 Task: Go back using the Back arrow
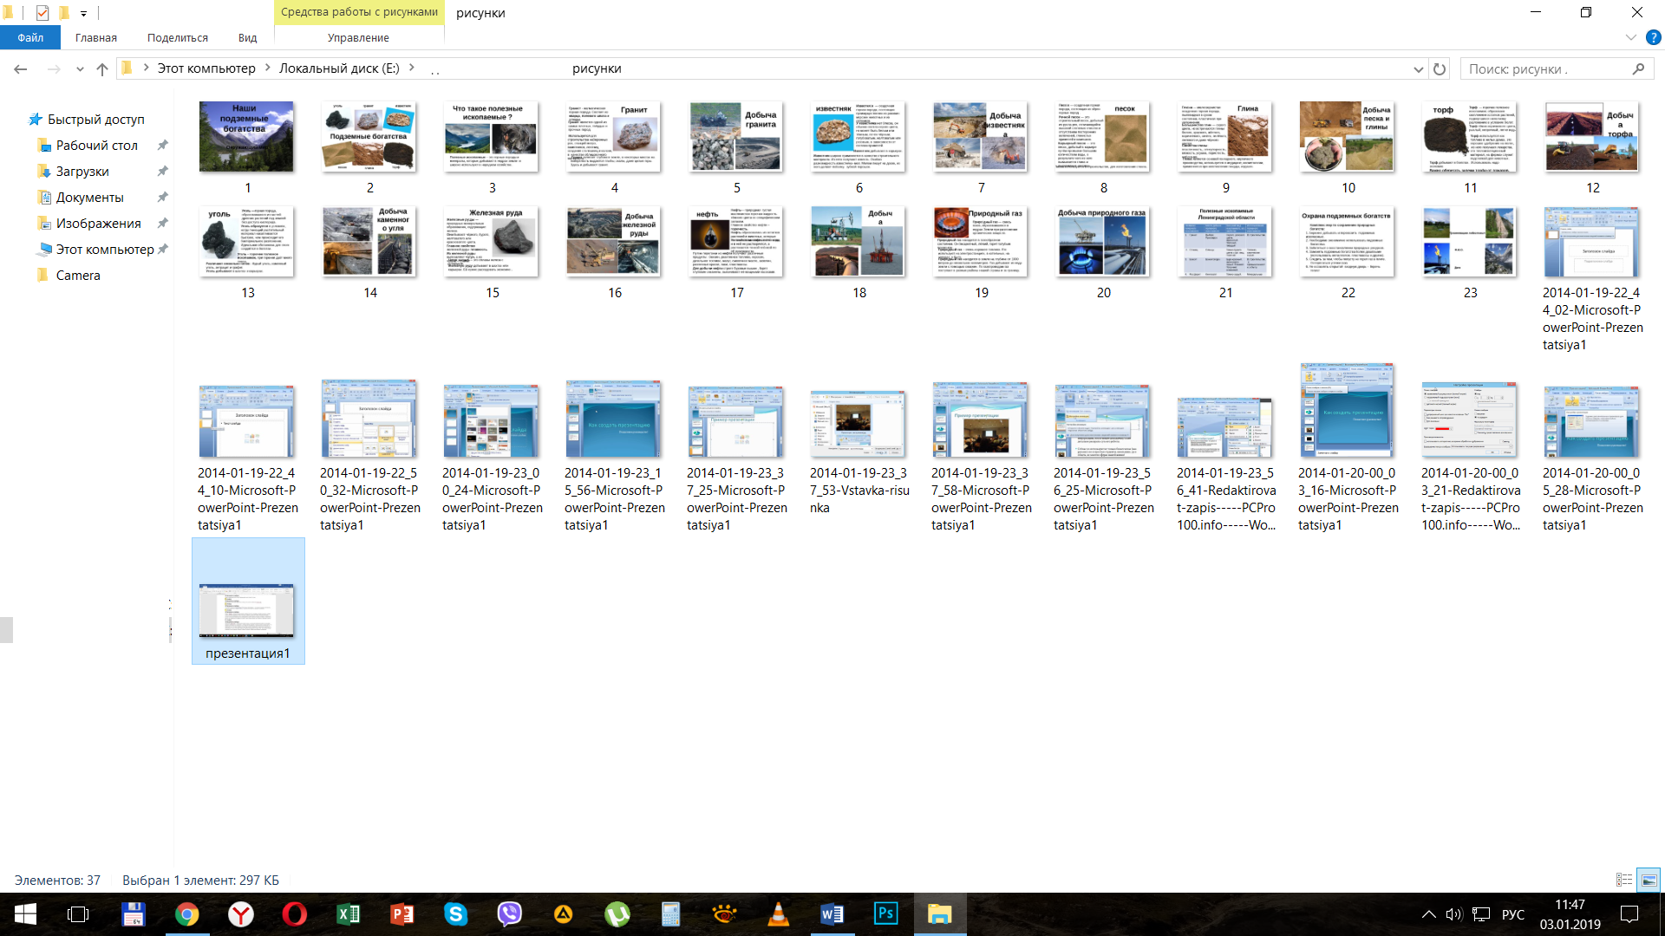pyautogui.click(x=21, y=69)
